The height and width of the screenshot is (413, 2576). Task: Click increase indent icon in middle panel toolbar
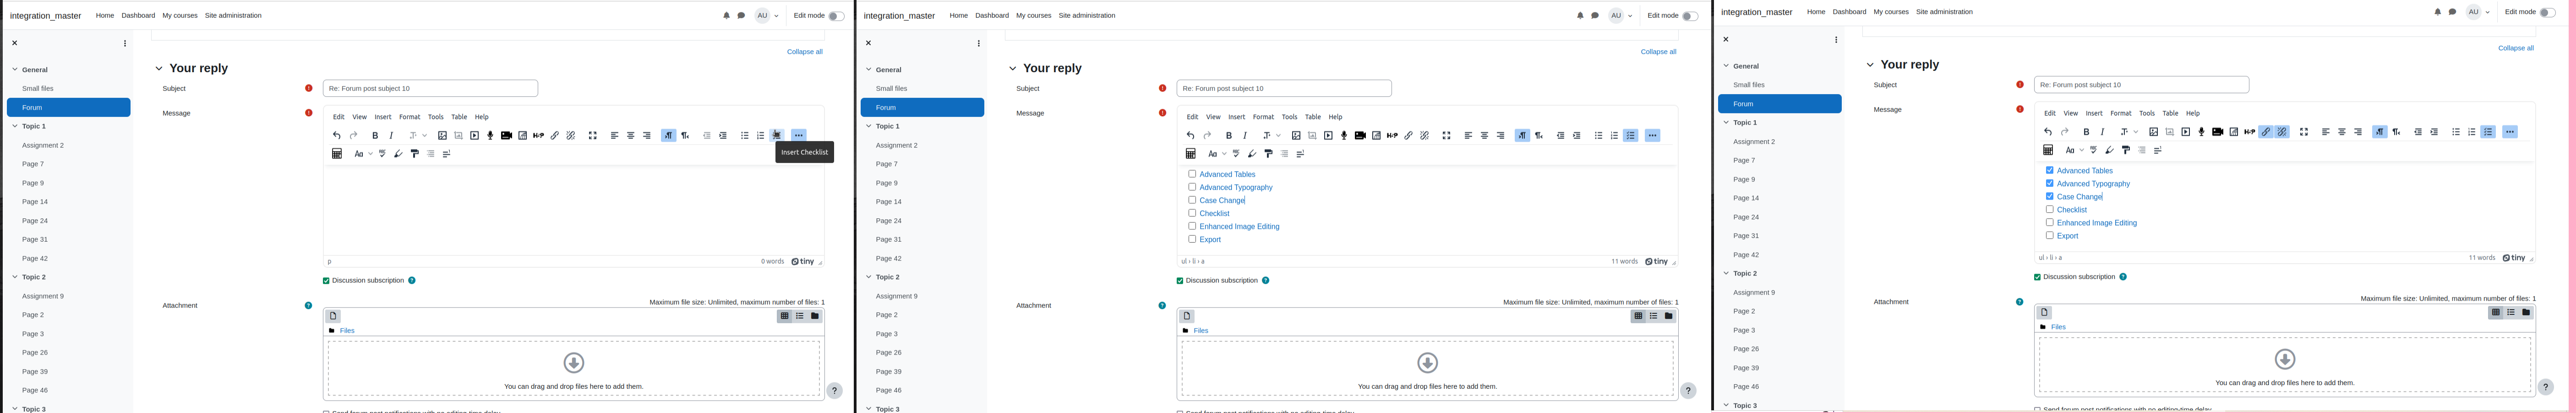pyautogui.click(x=1577, y=136)
